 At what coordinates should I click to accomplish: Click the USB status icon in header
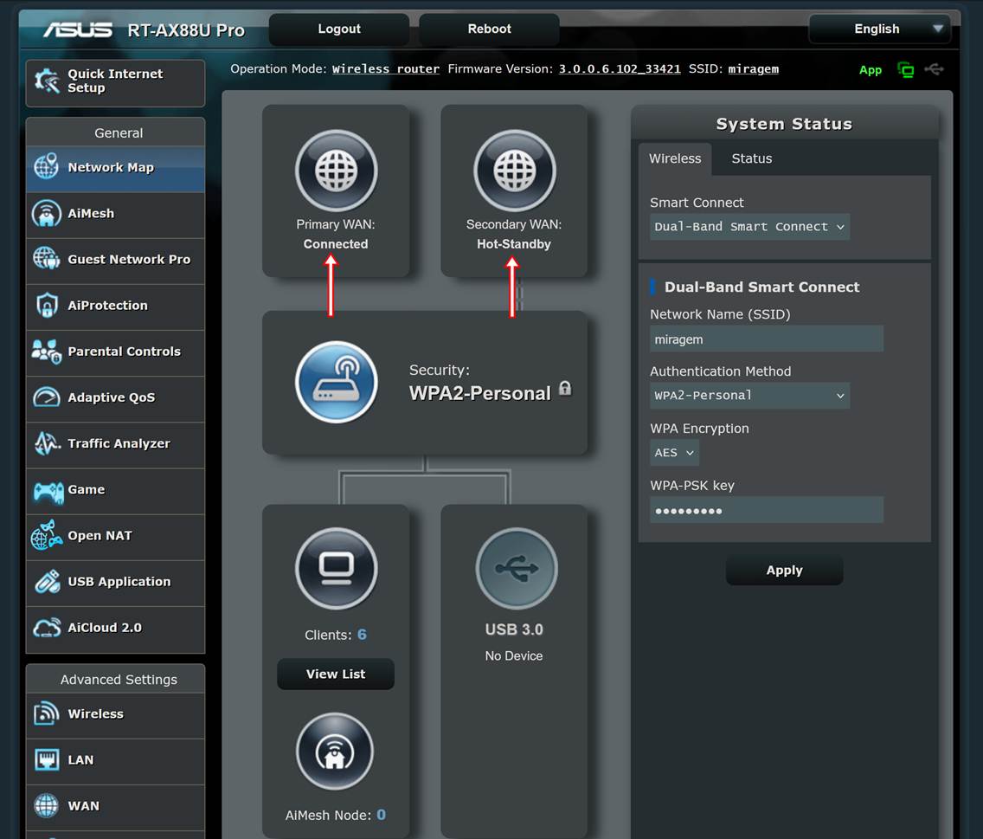click(934, 69)
